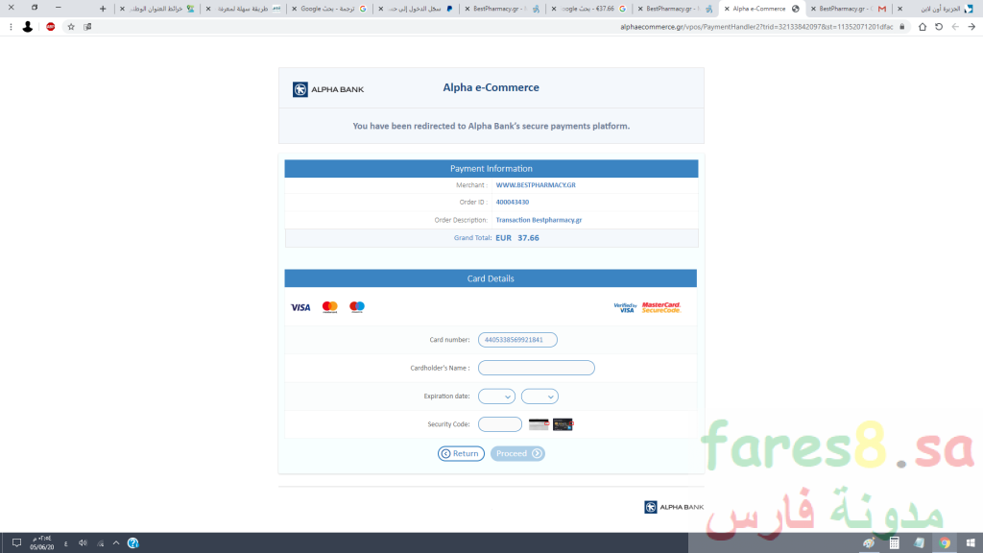Open a new tab with the plus icon
Viewport: 983px width, 553px height.
coord(103,9)
